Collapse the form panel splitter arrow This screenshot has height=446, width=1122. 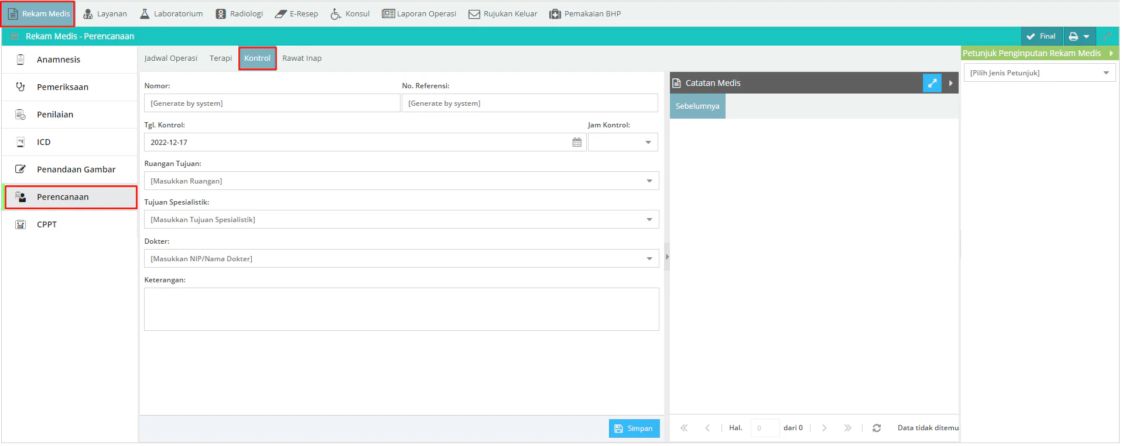(x=667, y=257)
